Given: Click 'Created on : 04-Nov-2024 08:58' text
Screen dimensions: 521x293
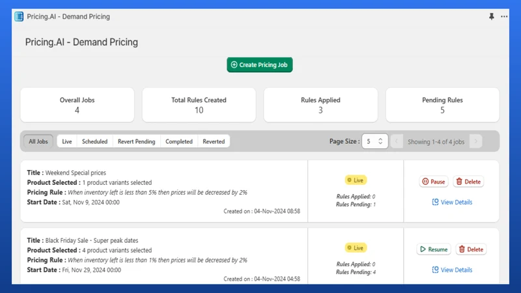Looking at the screenshot, I should [262, 211].
